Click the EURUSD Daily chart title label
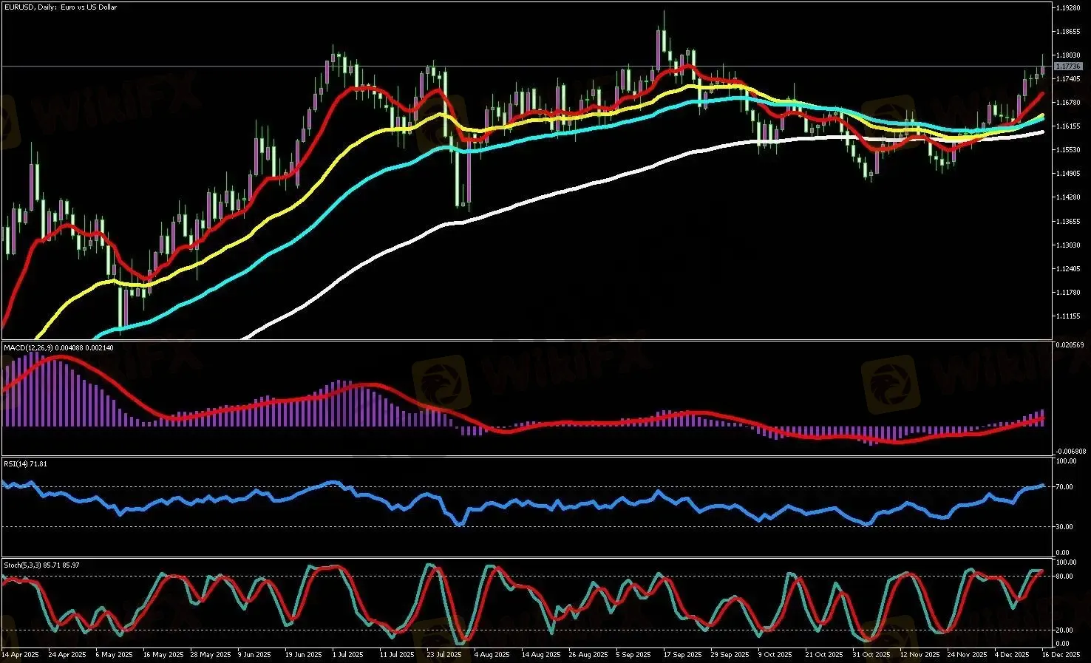This screenshot has height=663, width=1091. [x=60, y=7]
